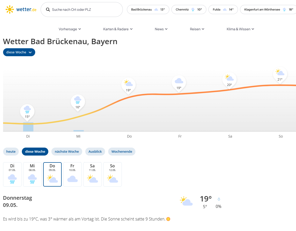This screenshot has width=296, height=231.
Task: Select the Fr 10.05. day tab
Action: 72,174
